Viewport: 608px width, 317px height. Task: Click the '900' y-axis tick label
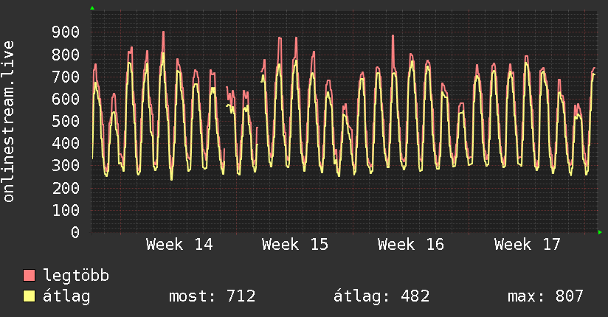point(66,32)
